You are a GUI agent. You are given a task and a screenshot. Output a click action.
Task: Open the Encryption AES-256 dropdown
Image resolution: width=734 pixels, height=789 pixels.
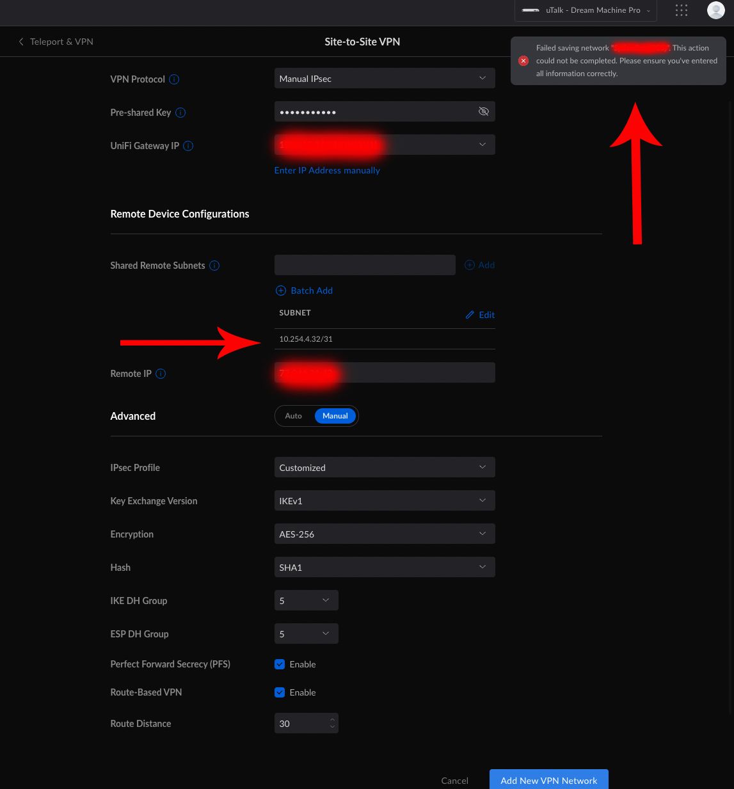click(384, 534)
